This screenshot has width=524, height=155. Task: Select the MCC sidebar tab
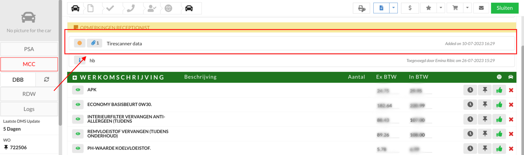(29, 64)
